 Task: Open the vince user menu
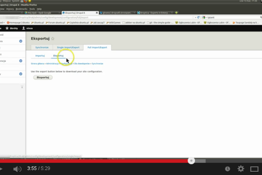tap(27, 28)
